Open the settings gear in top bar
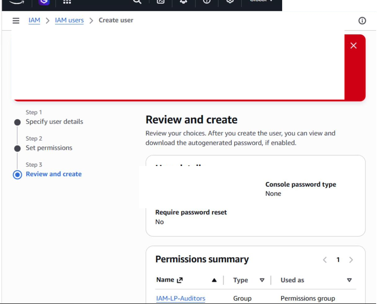The height and width of the screenshot is (304, 382). pyautogui.click(x=230, y=2)
